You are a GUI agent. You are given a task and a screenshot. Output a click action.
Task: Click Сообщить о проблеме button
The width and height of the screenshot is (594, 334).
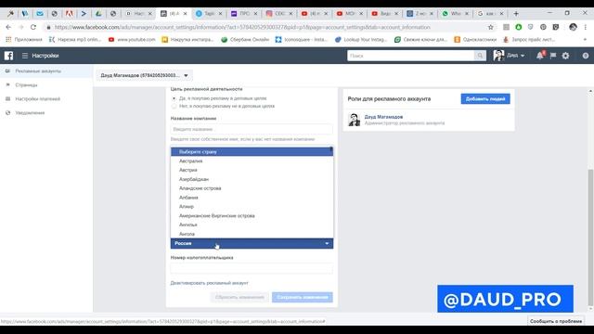[556, 321]
